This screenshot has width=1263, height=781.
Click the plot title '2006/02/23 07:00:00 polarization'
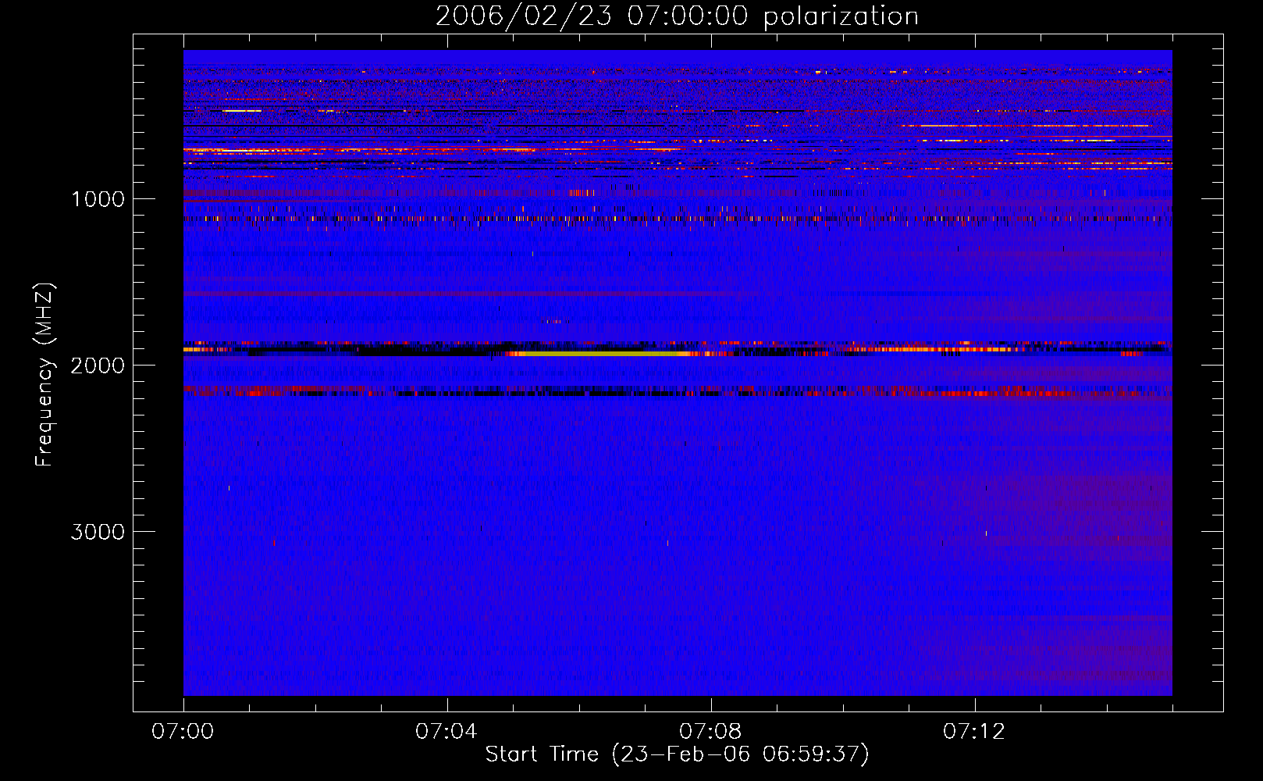[677, 16]
